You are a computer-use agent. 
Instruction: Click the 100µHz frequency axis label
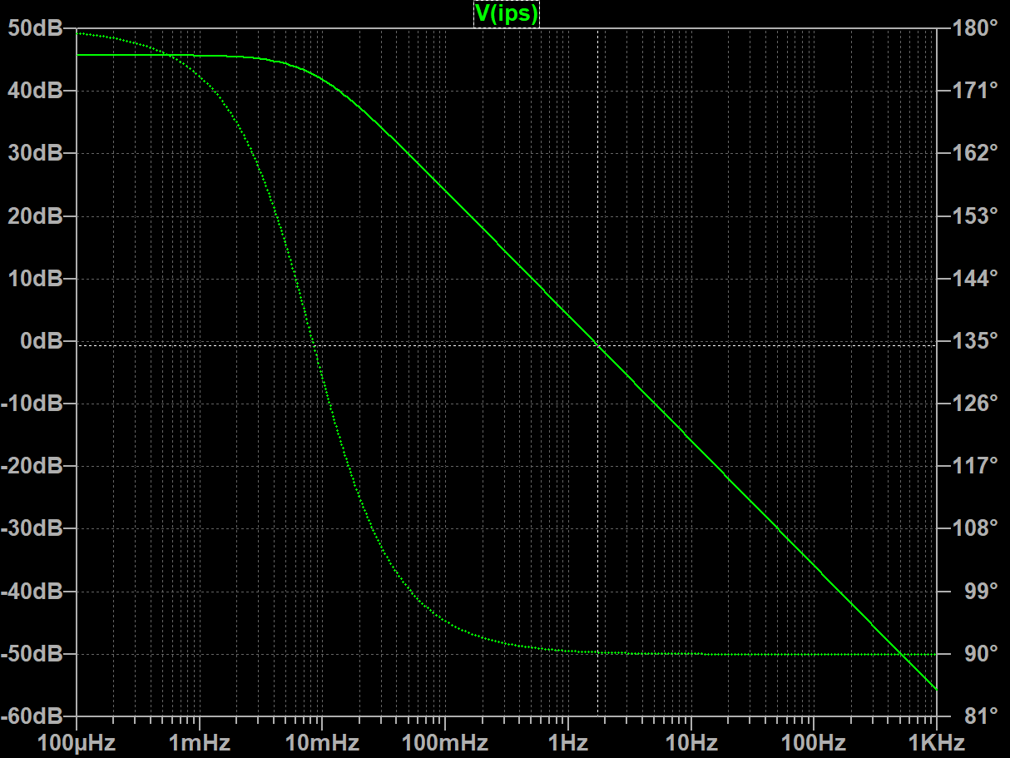coord(77,742)
